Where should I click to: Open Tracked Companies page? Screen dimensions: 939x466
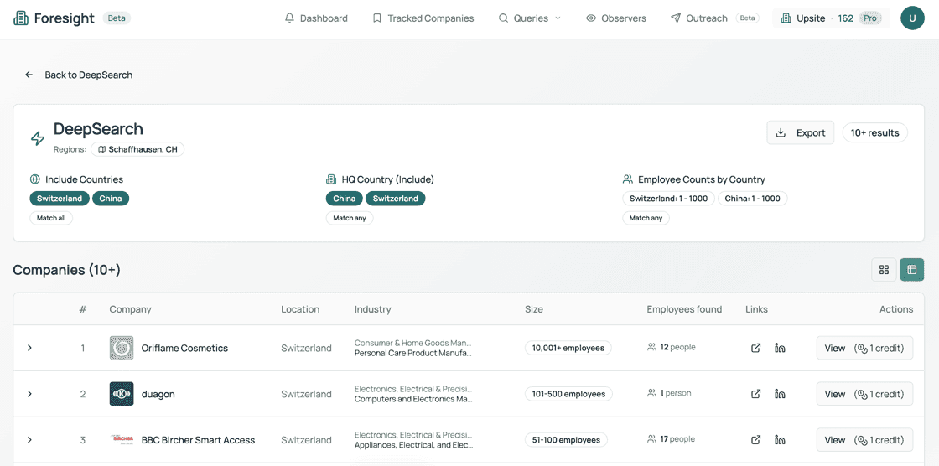423,18
